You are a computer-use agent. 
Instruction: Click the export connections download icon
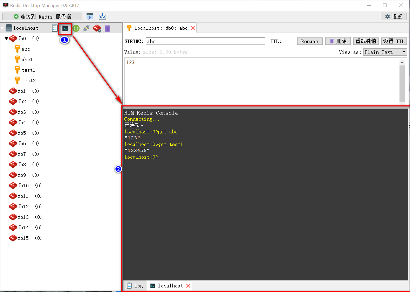(x=102, y=16)
